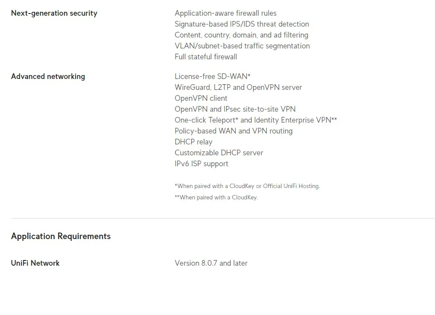Screen dimensions: 435x315
Task: Click "Content, country, domain, and ad filtering"
Action: [241, 35]
